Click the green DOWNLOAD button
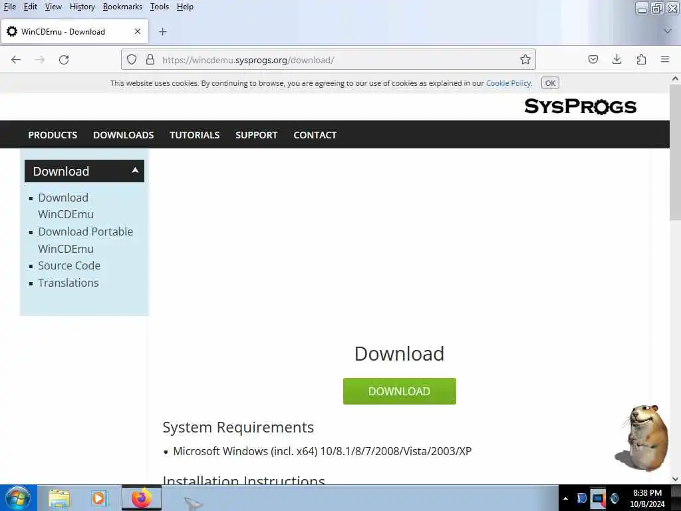The image size is (681, 511). pyautogui.click(x=399, y=391)
